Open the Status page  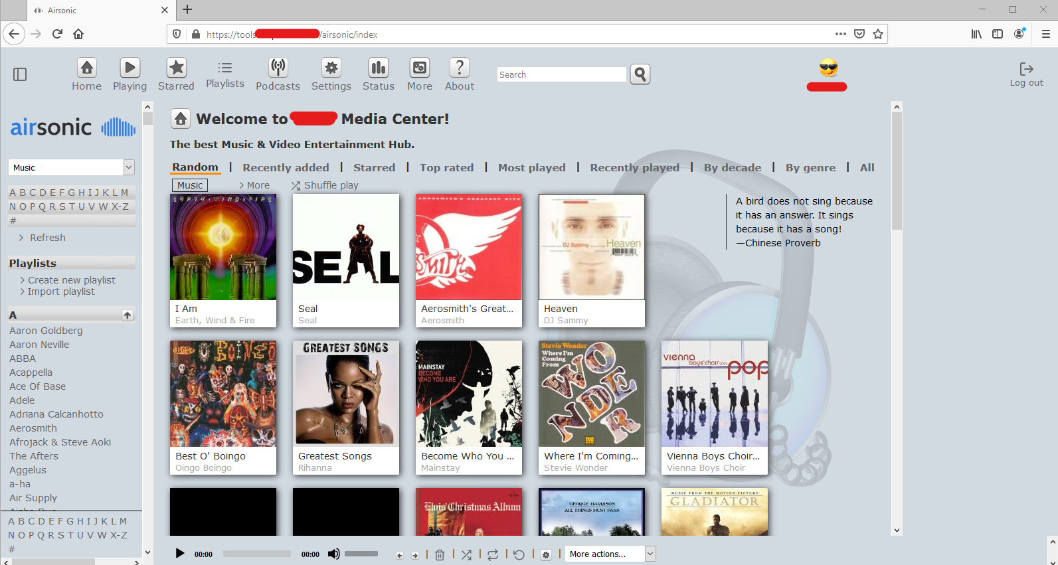[379, 68]
